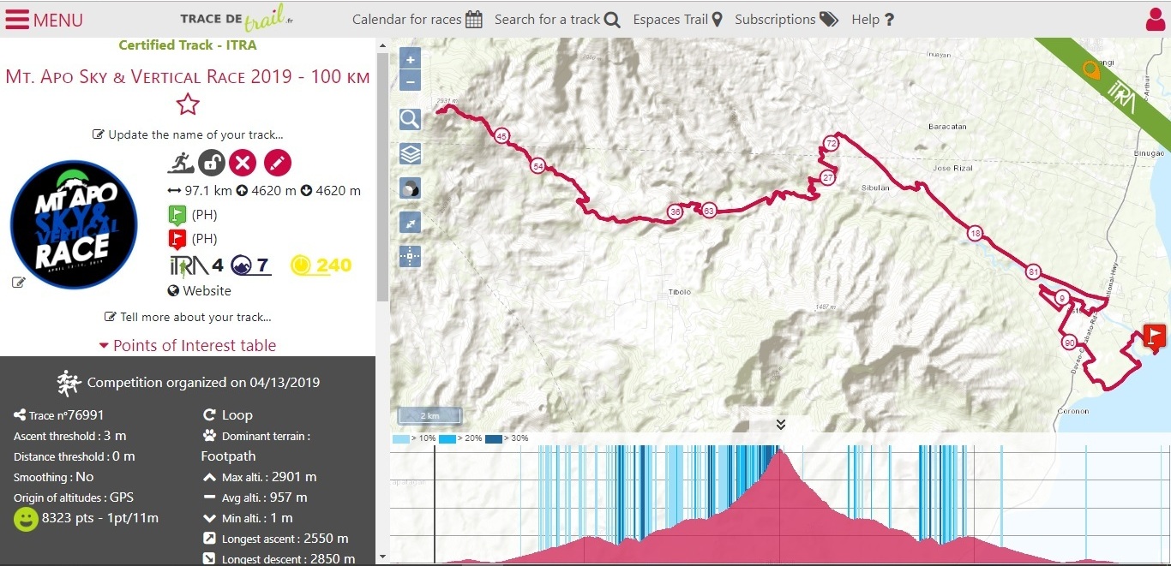Edit the race logo image
Screen dimensions: 1171x566
[19, 283]
